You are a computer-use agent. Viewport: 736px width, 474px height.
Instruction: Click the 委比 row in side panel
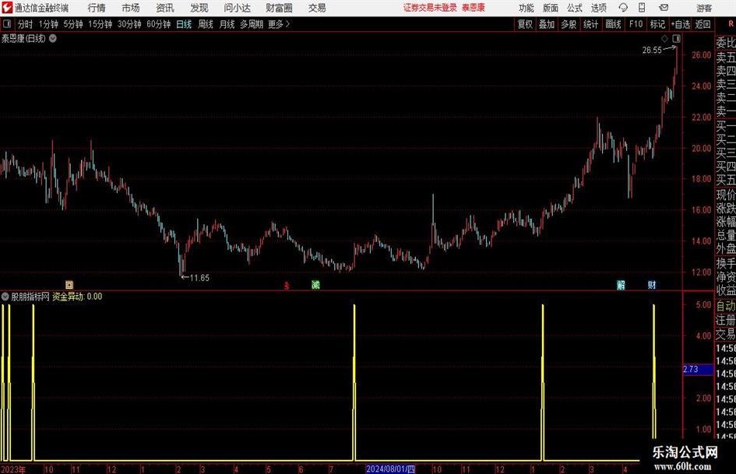(726, 43)
